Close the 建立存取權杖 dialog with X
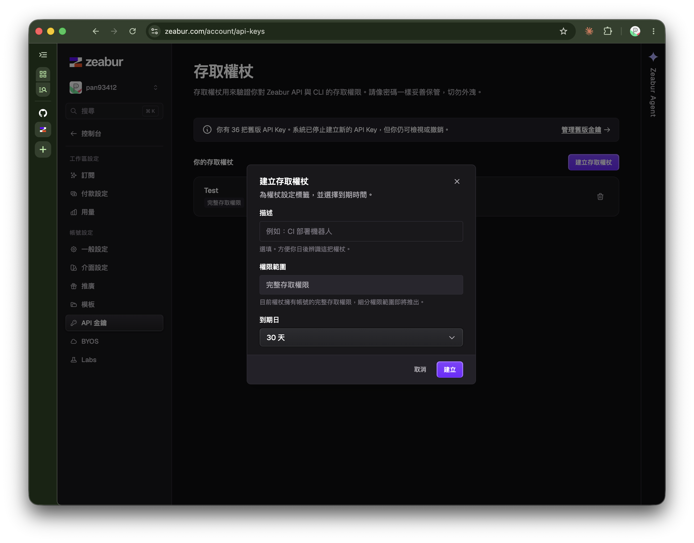The image size is (694, 543). click(x=457, y=181)
